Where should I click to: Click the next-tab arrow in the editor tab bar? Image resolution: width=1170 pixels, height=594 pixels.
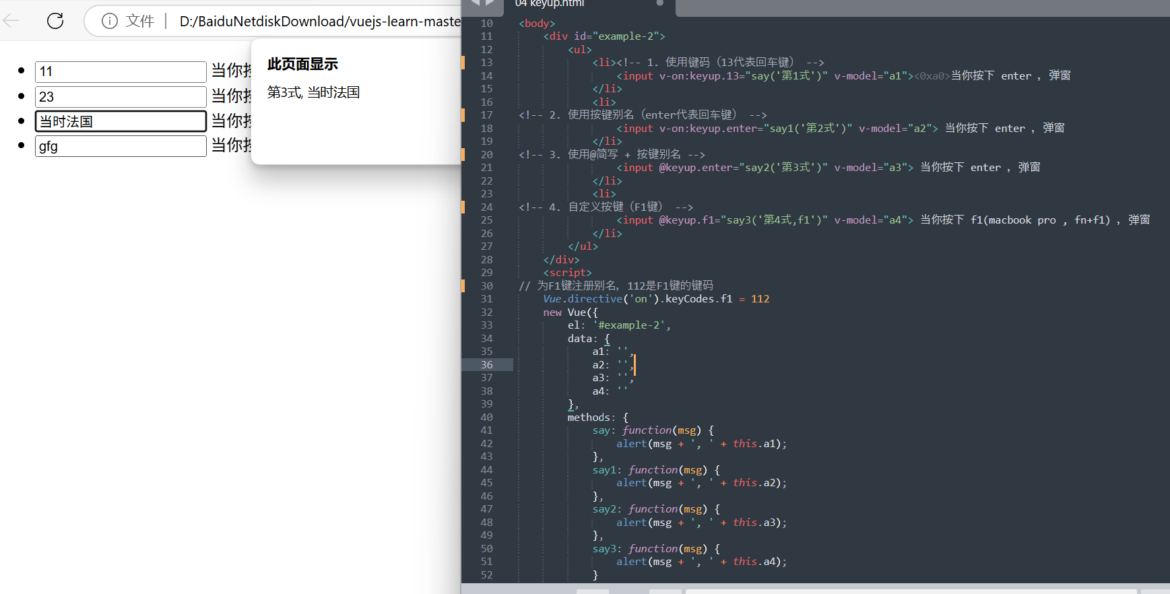[490, 3]
